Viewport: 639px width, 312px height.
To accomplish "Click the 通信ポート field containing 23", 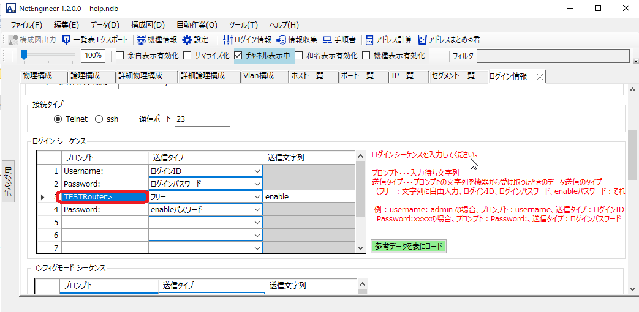I will (202, 119).
